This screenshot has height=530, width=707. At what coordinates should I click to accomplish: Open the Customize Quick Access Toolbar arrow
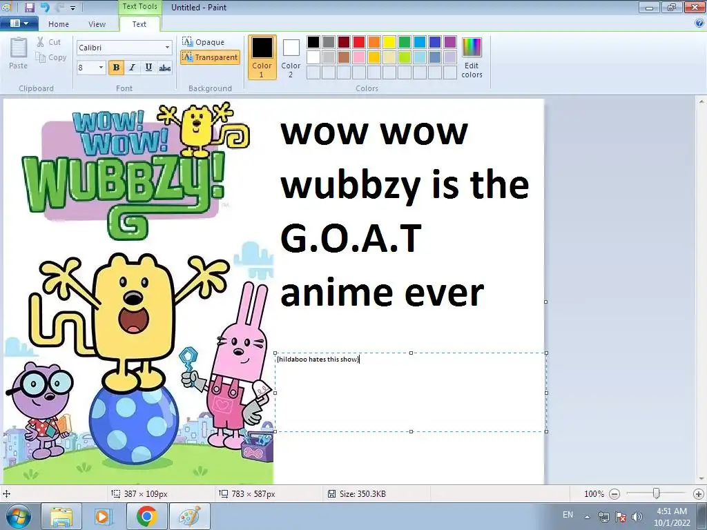[x=72, y=8]
